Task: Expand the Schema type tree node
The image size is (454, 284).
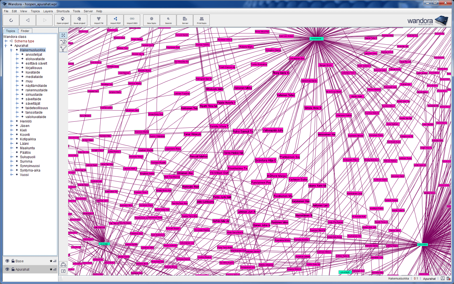Action: [6, 41]
